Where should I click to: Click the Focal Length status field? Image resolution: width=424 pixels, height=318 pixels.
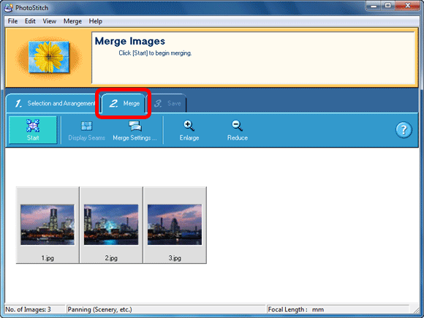pos(338,309)
